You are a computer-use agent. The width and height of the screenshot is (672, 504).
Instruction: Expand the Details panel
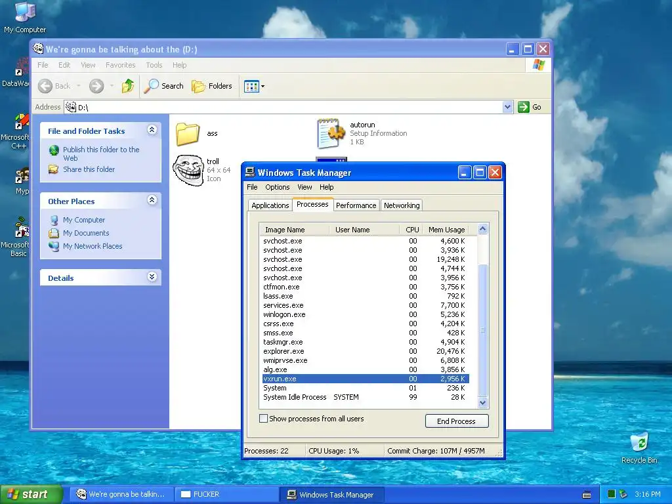tap(152, 277)
